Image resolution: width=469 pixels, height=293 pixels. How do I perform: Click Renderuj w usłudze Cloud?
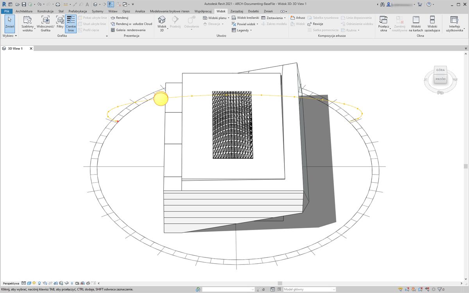pyautogui.click(x=131, y=24)
